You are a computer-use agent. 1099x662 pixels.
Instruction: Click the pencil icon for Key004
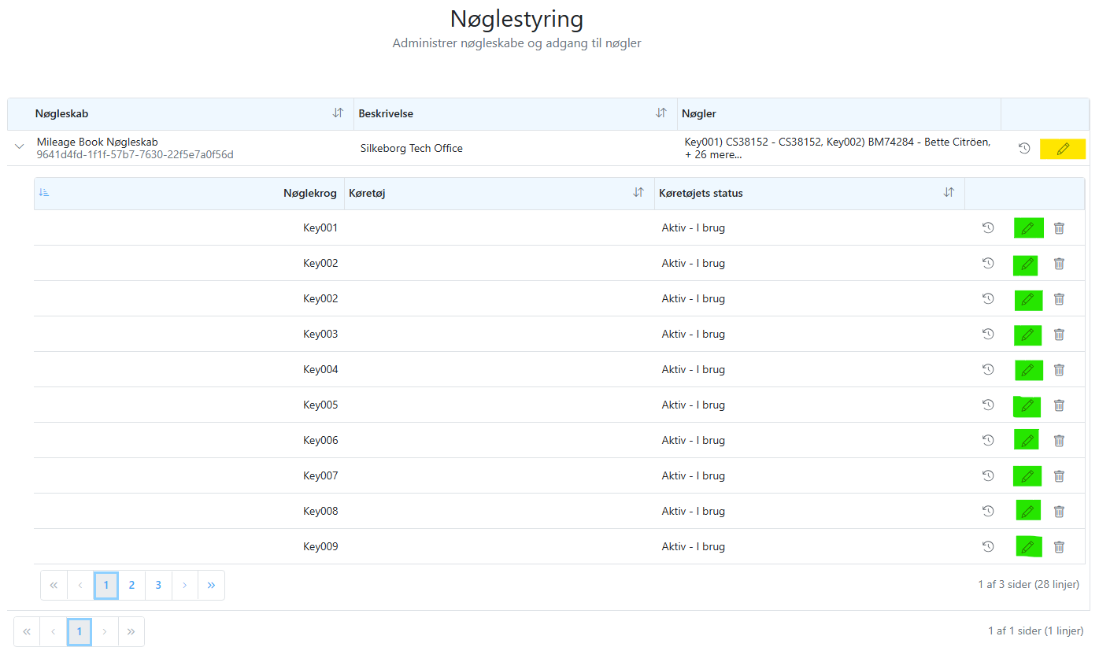[1028, 370]
